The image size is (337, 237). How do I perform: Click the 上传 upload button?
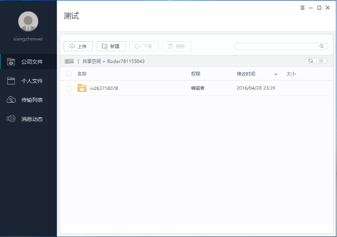pyautogui.click(x=78, y=46)
